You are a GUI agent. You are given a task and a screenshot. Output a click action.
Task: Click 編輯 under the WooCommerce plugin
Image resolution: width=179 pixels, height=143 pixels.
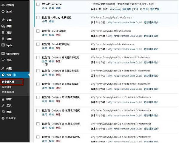(x=58, y=8)
